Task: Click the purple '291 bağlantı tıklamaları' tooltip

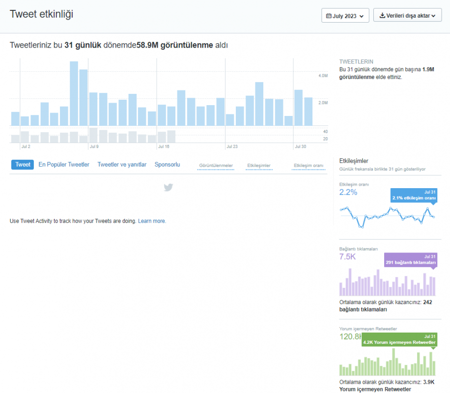Action: pos(411,260)
